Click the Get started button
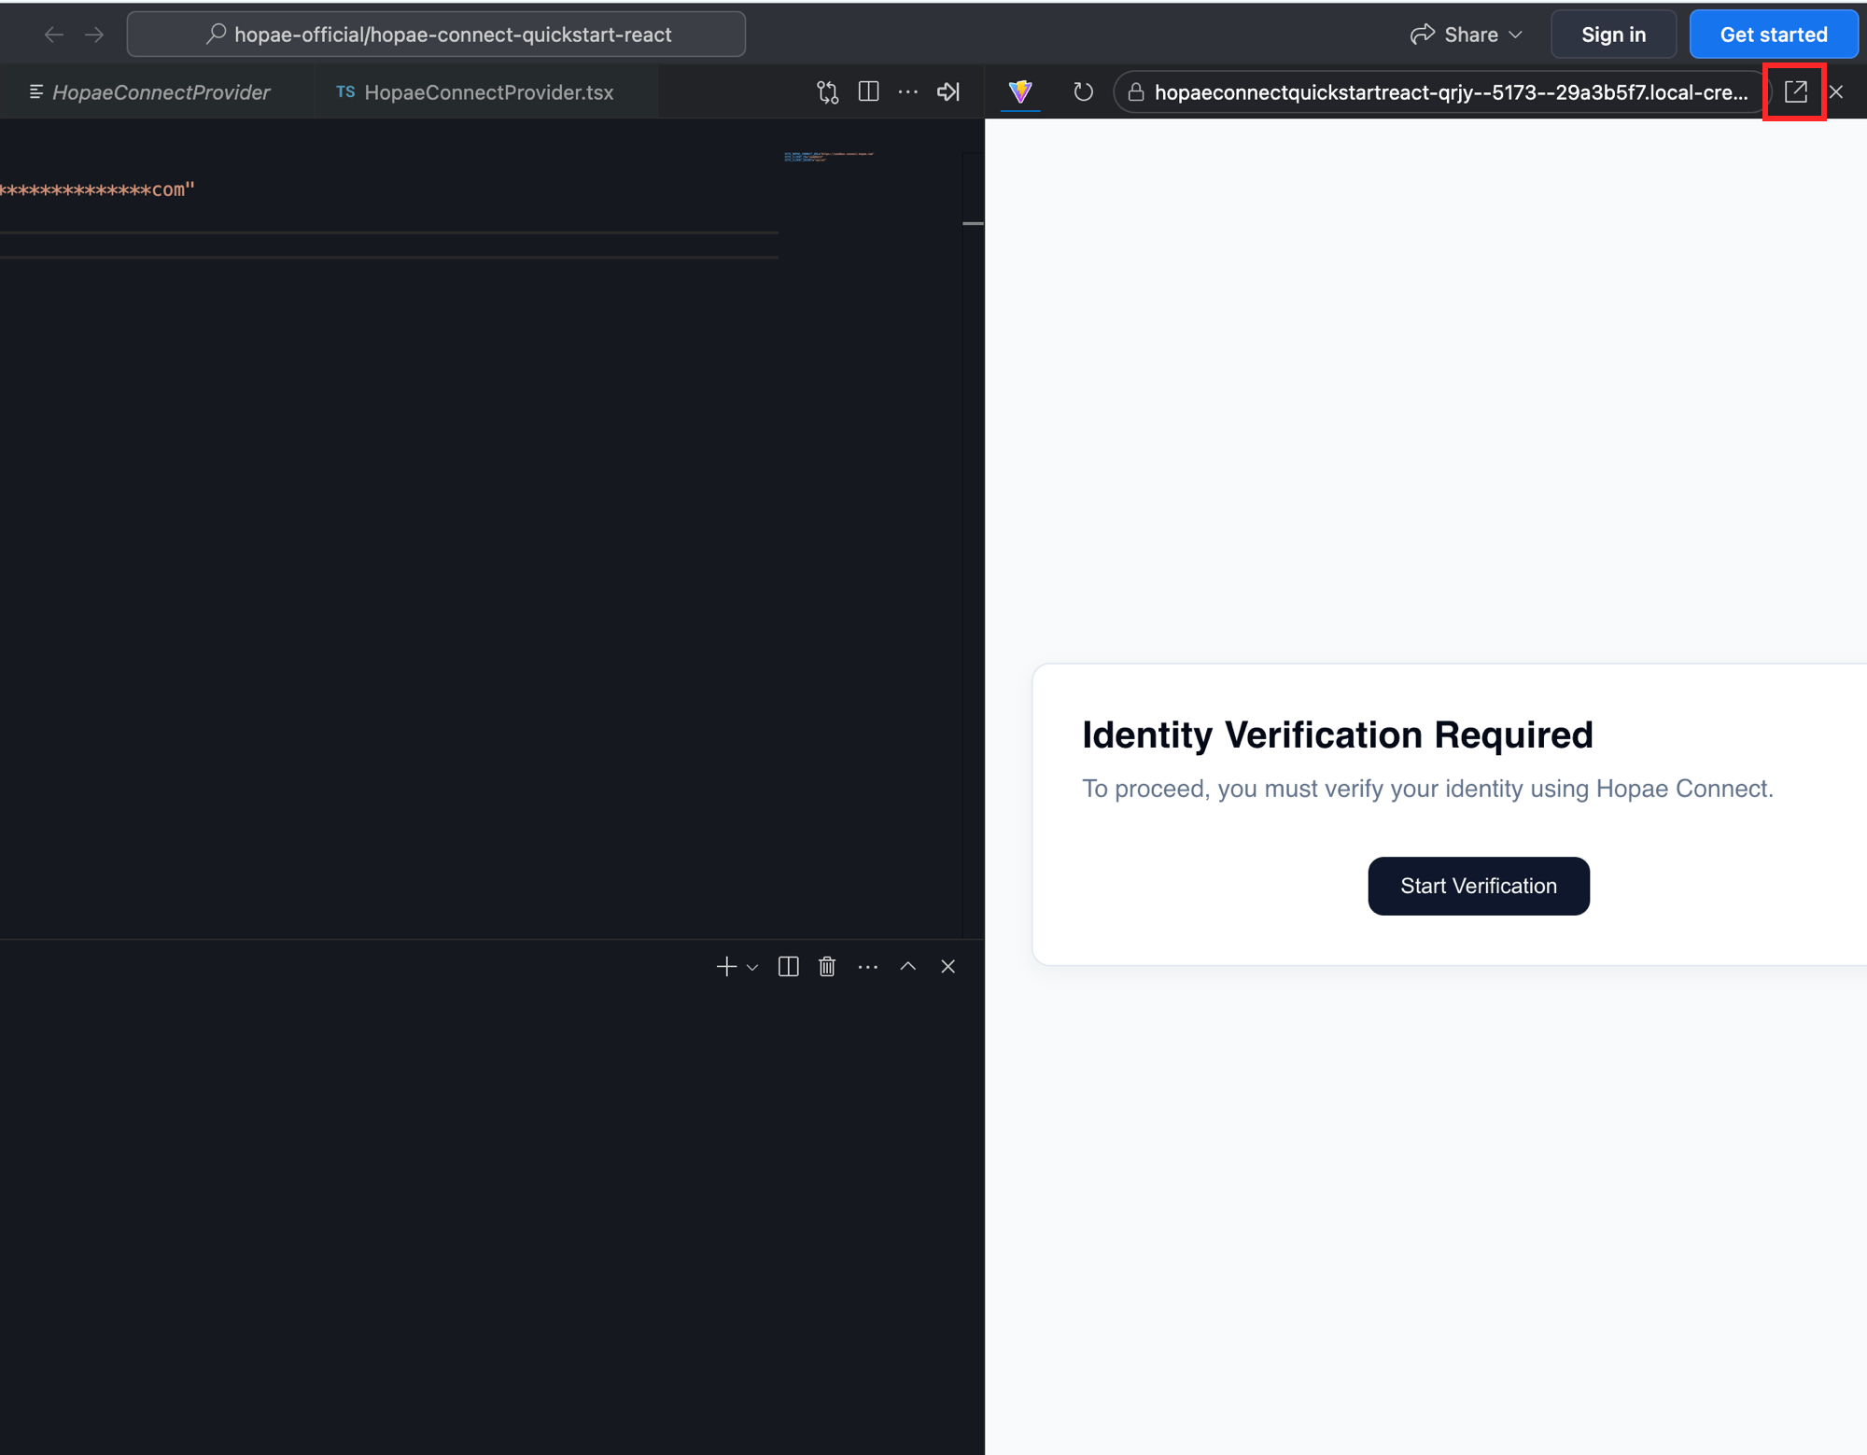 tap(1773, 35)
